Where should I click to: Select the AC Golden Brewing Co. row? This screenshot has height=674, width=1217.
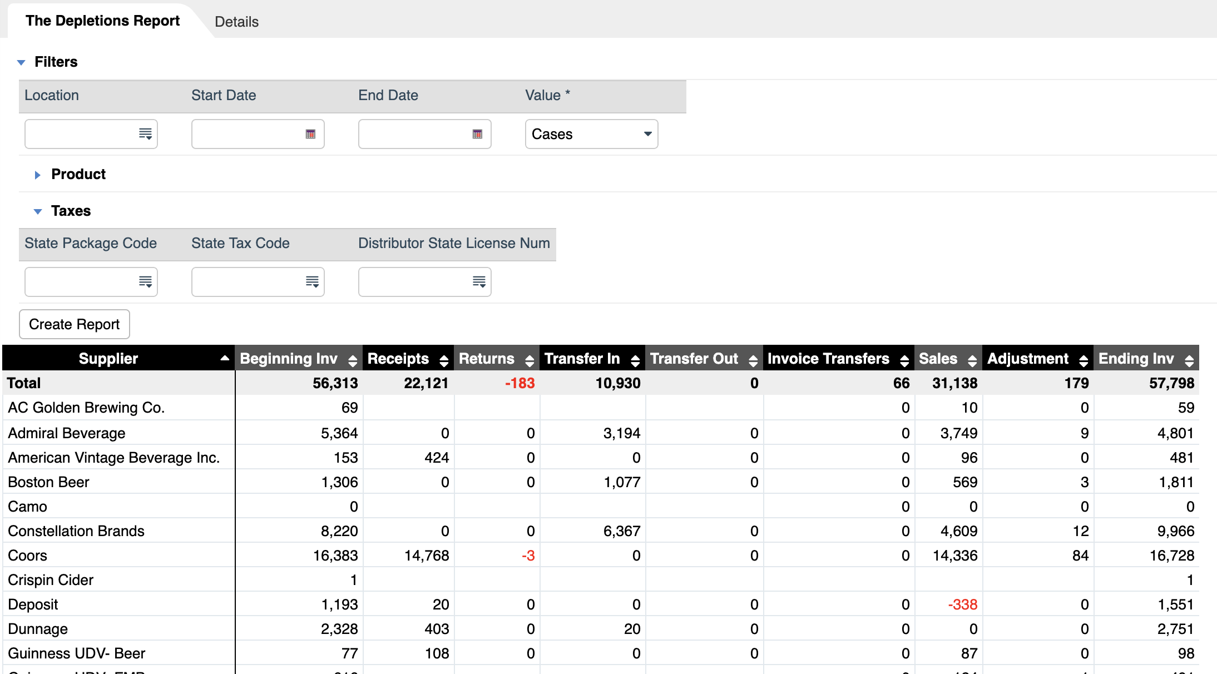(x=601, y=408)
